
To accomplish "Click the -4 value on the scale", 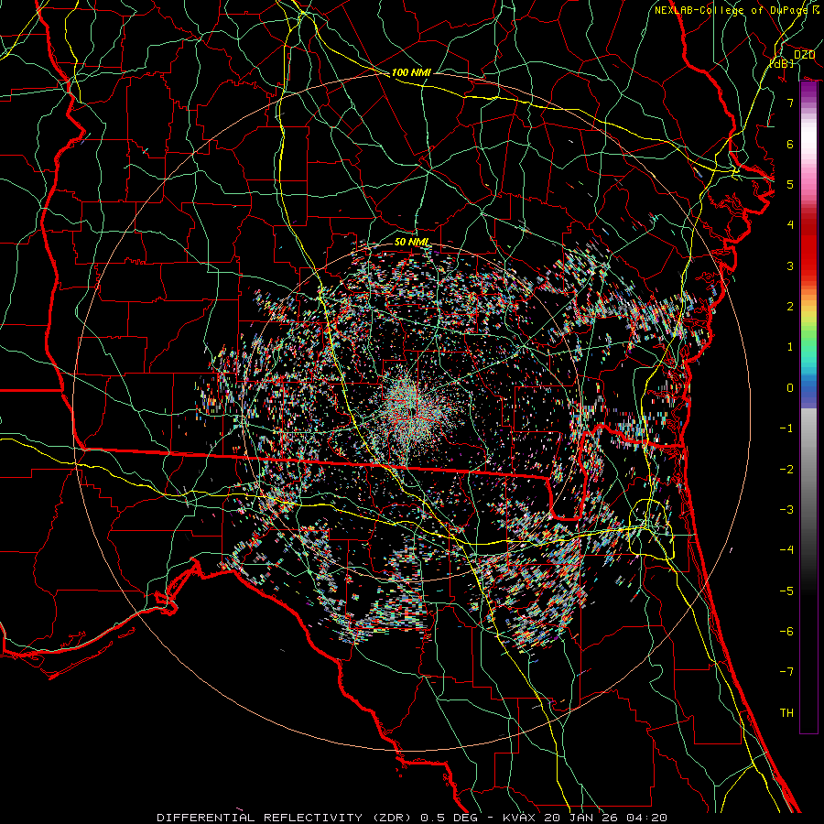I will coord(786,549).
